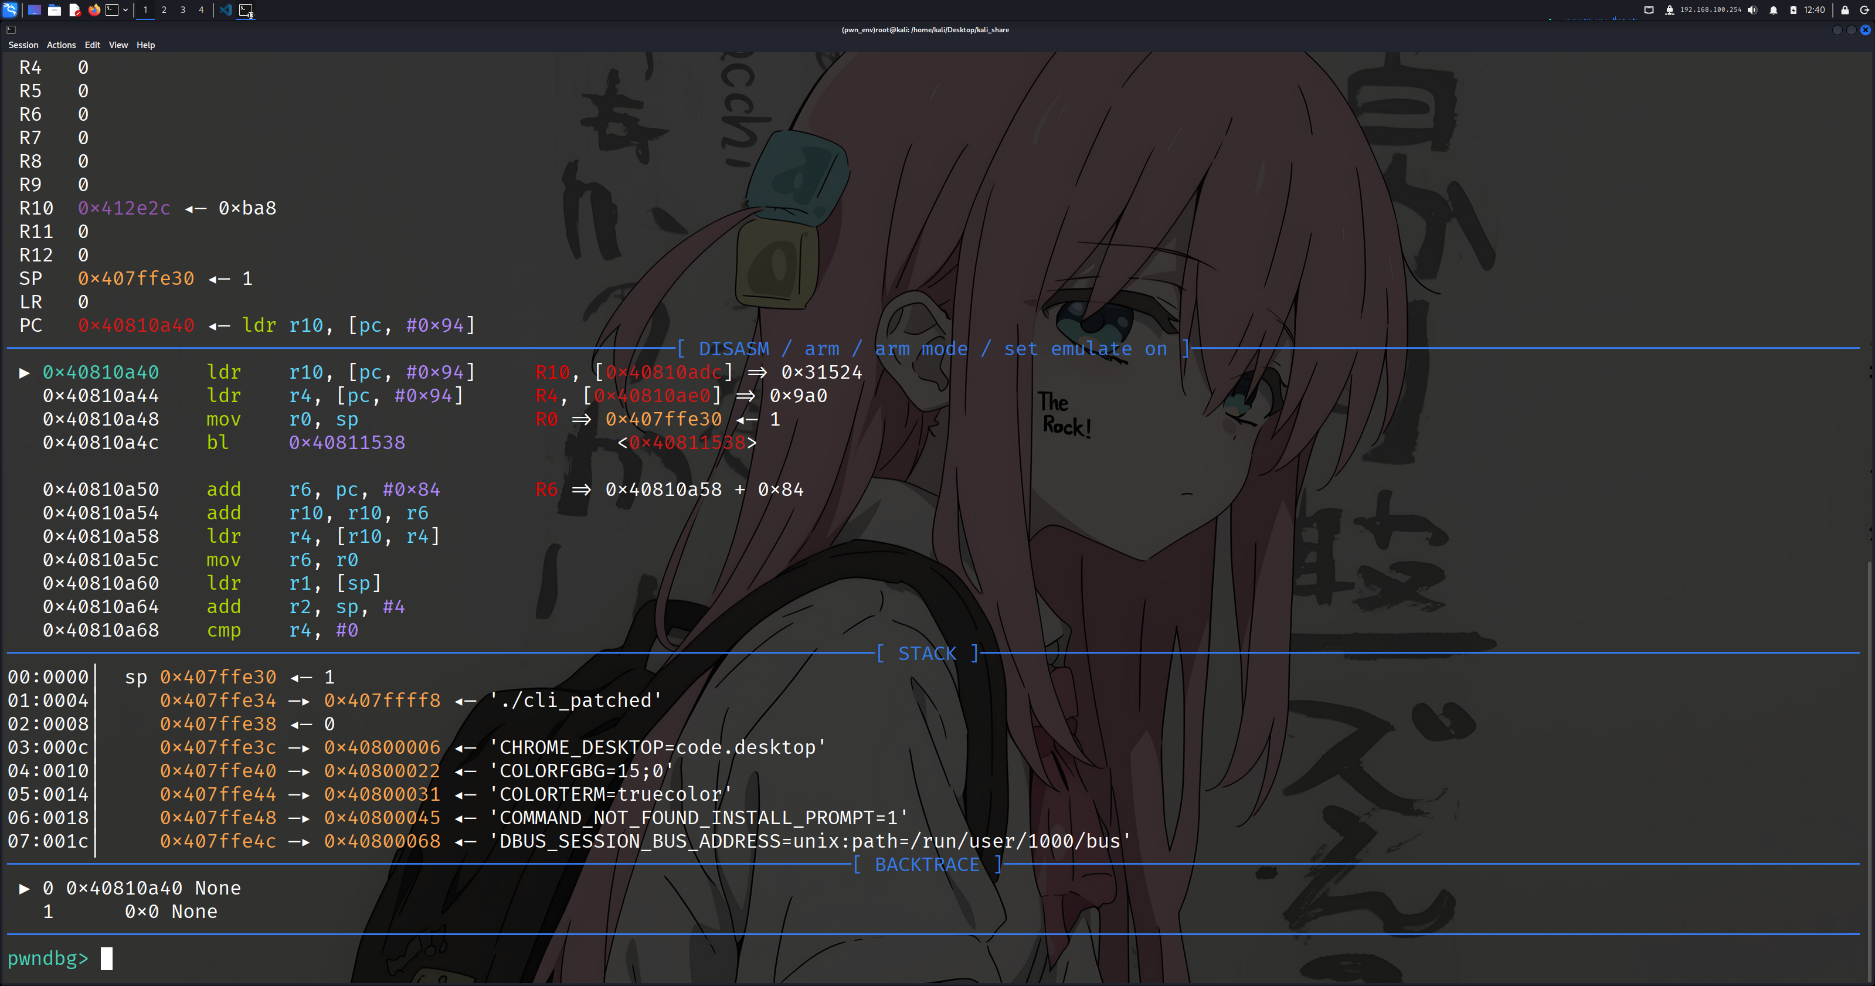Launch Firefox from the top panel

coord(94,9)
